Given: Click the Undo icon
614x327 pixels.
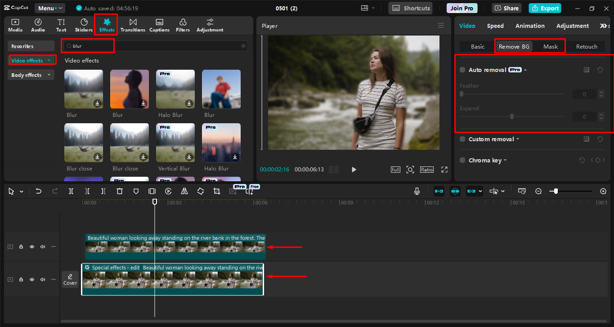Looking at the screenshot, I should pyautogui.click(x=38, y=191).
